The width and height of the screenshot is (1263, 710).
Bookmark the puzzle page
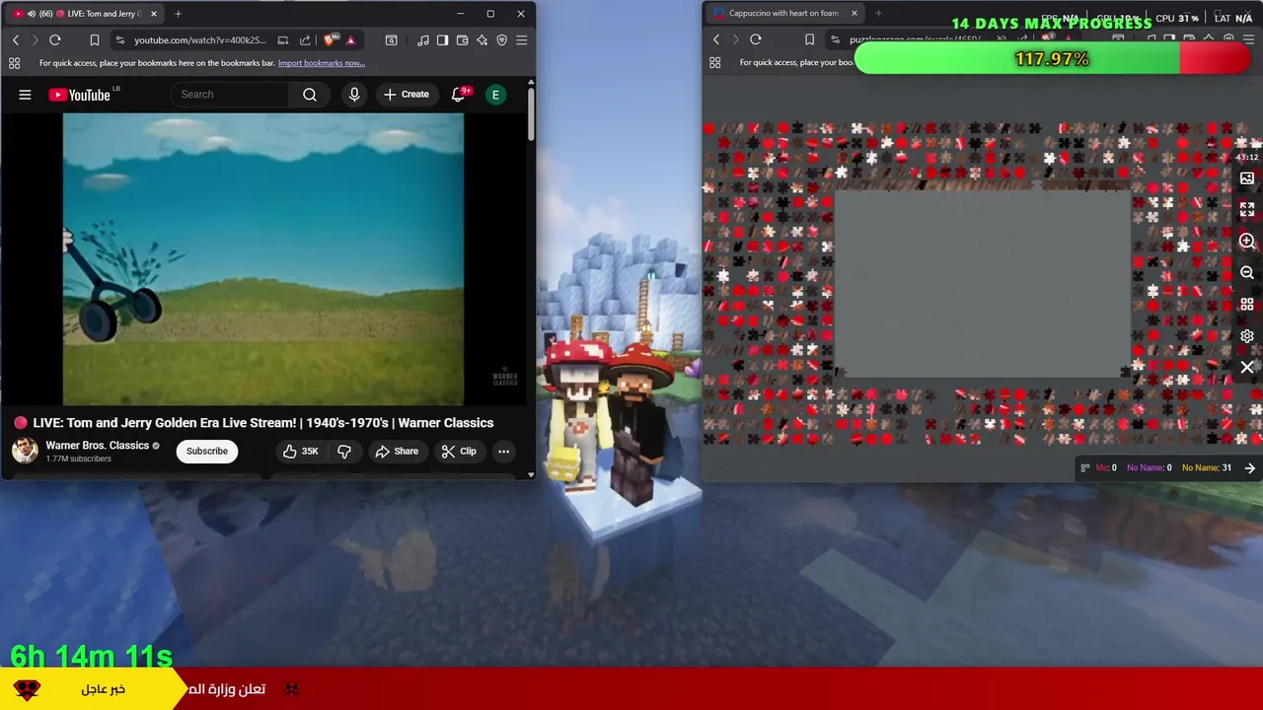pyautogui.click(x=809, y=40)
